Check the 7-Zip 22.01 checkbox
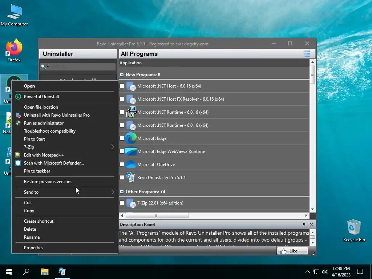 pyautogui.click(x=122, y=203)
